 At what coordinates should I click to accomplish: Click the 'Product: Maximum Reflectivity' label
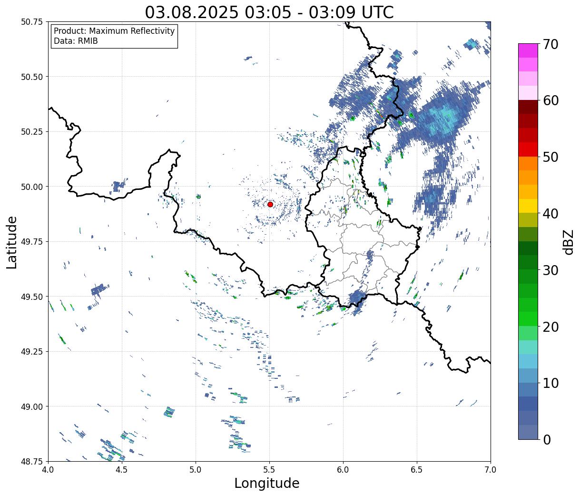point(114,31)
